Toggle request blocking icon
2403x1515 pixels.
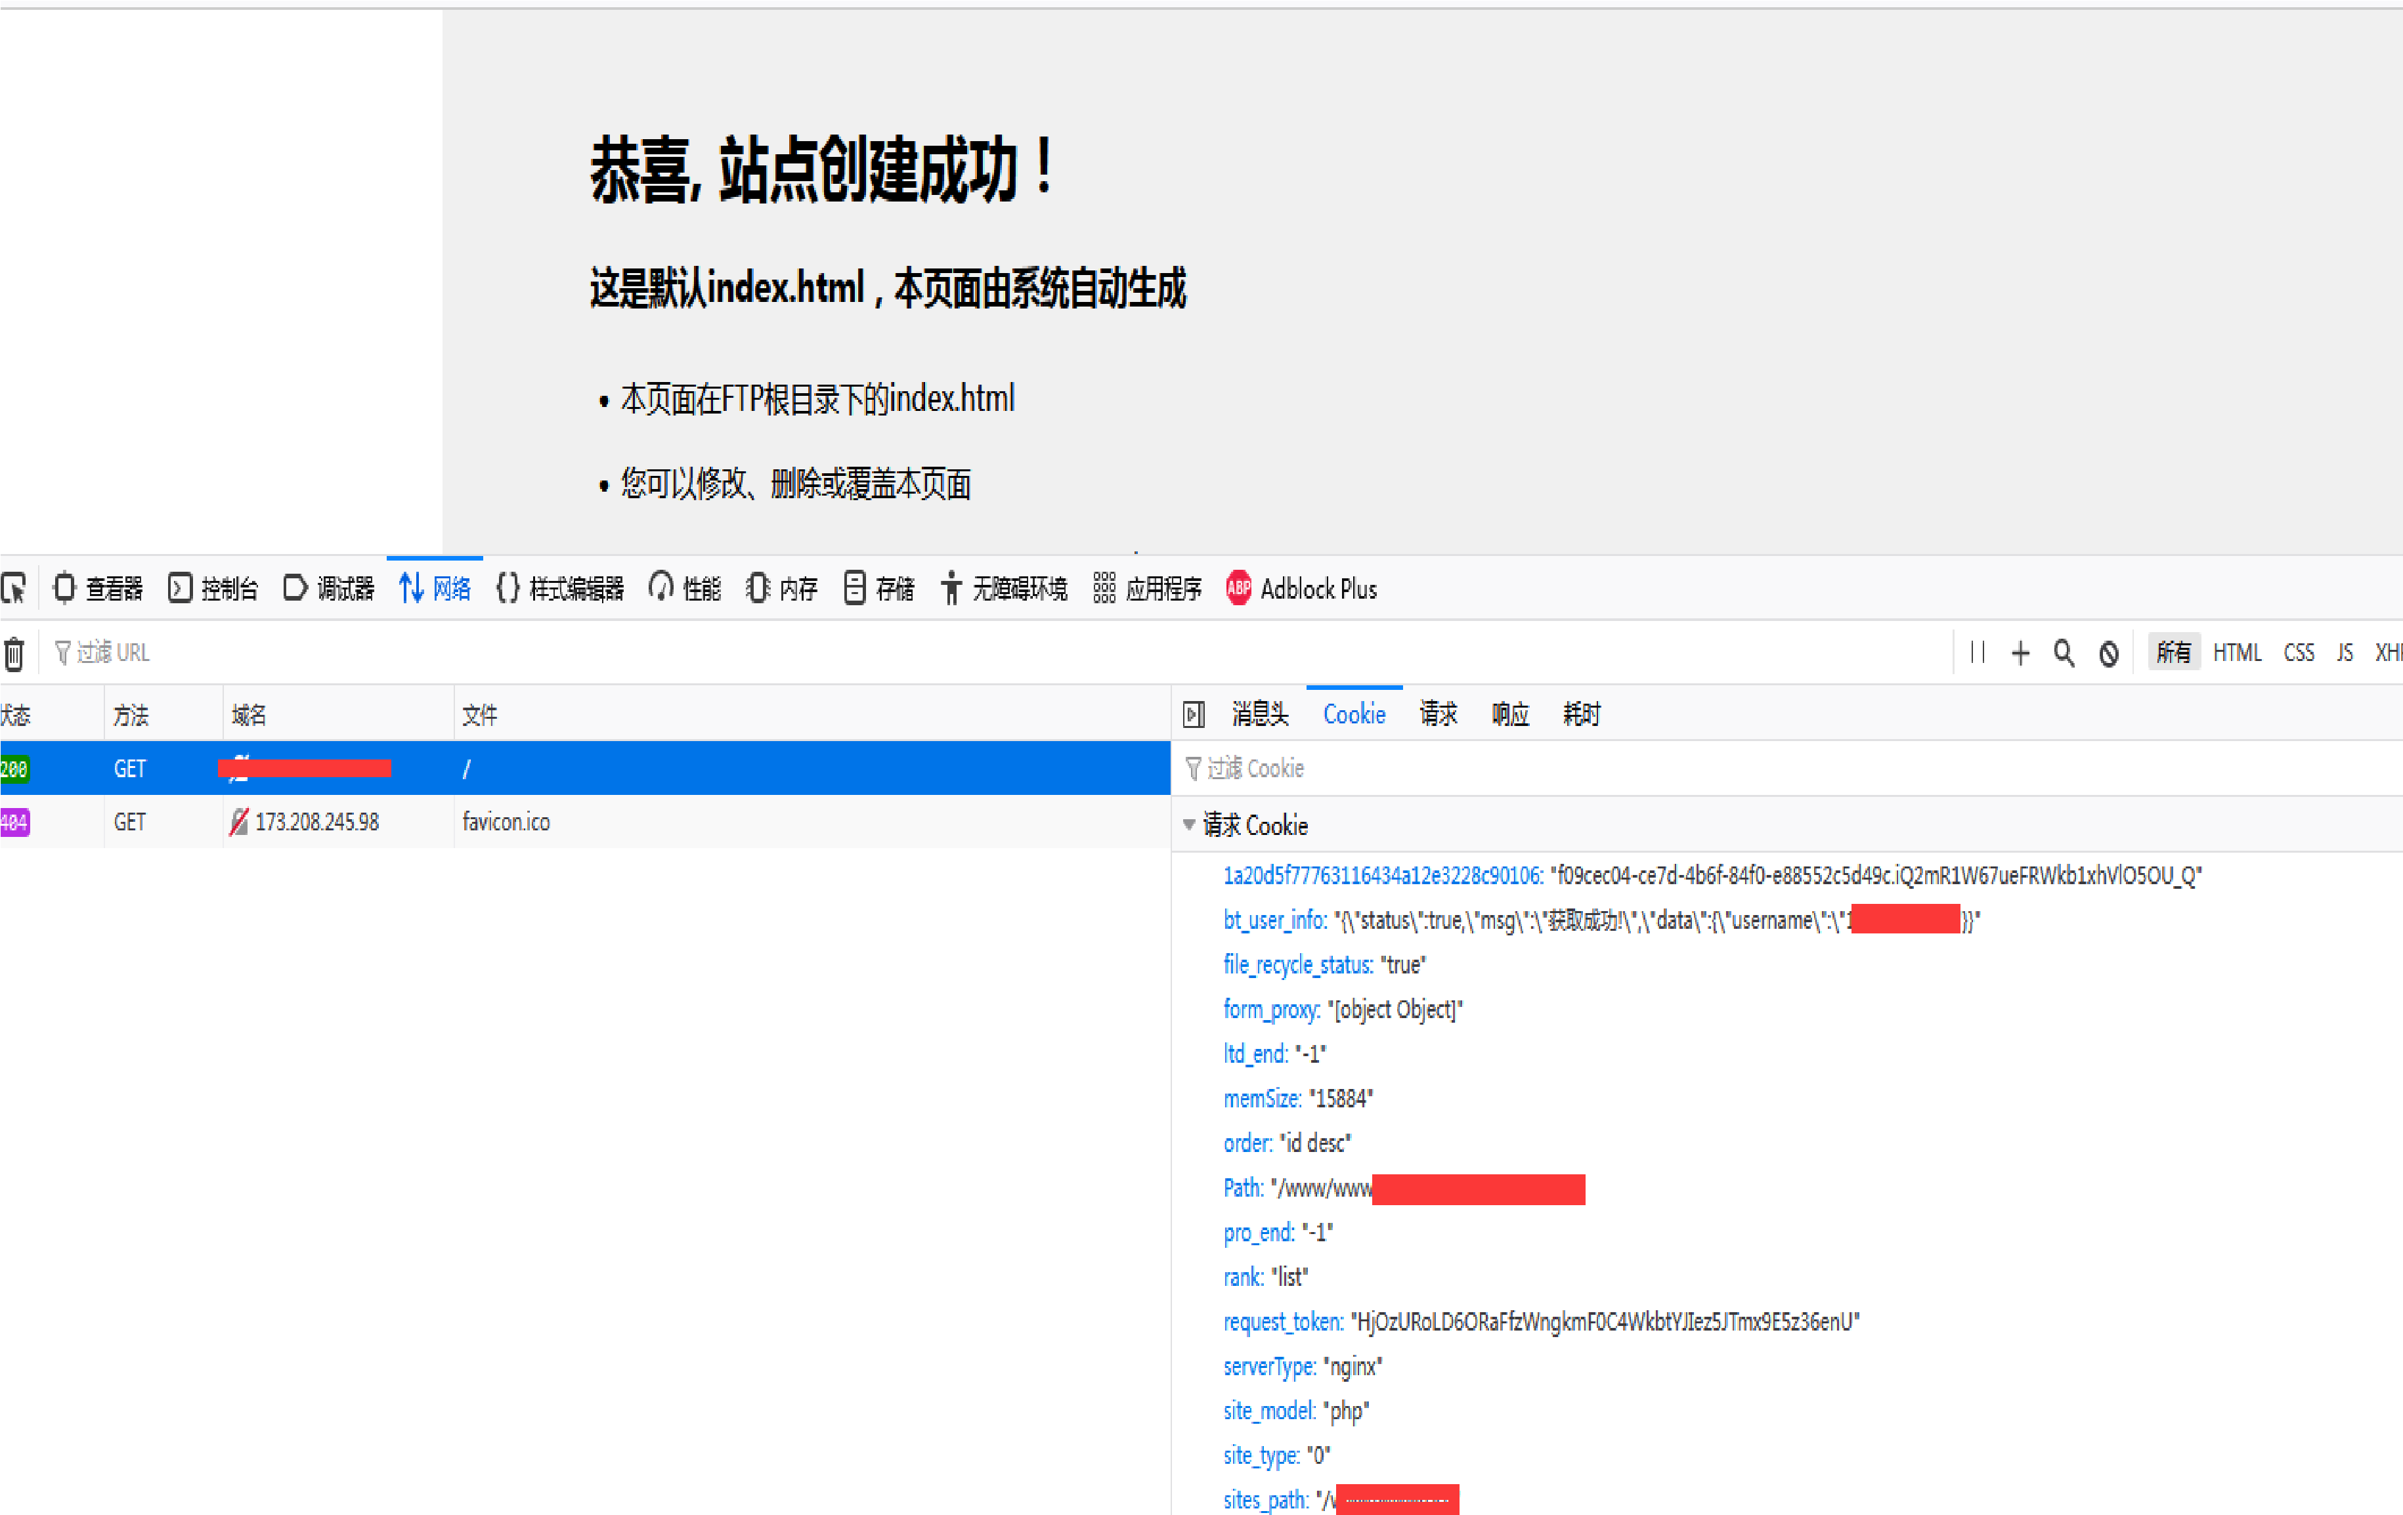click(2109, 654)
